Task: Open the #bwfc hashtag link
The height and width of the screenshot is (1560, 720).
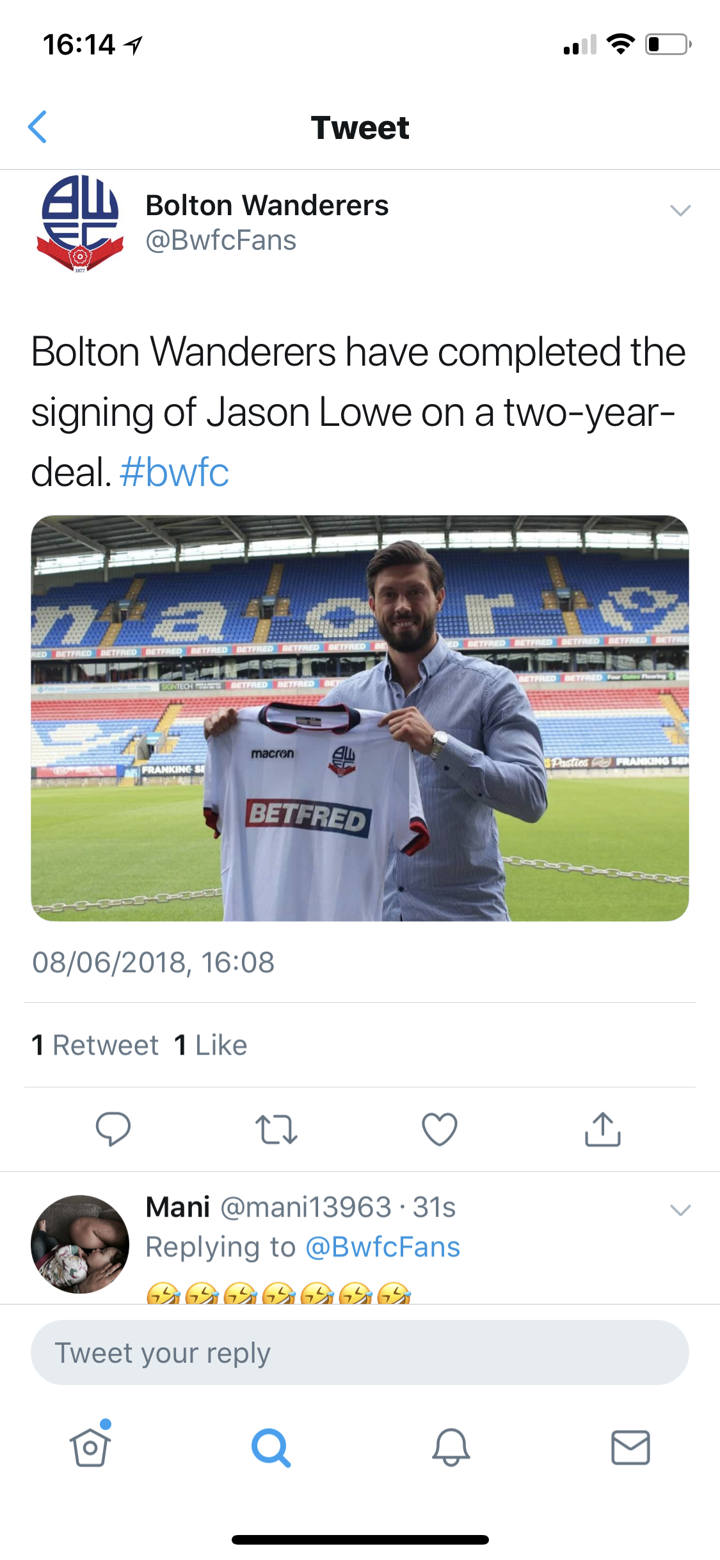Action: tap(174, 473)
